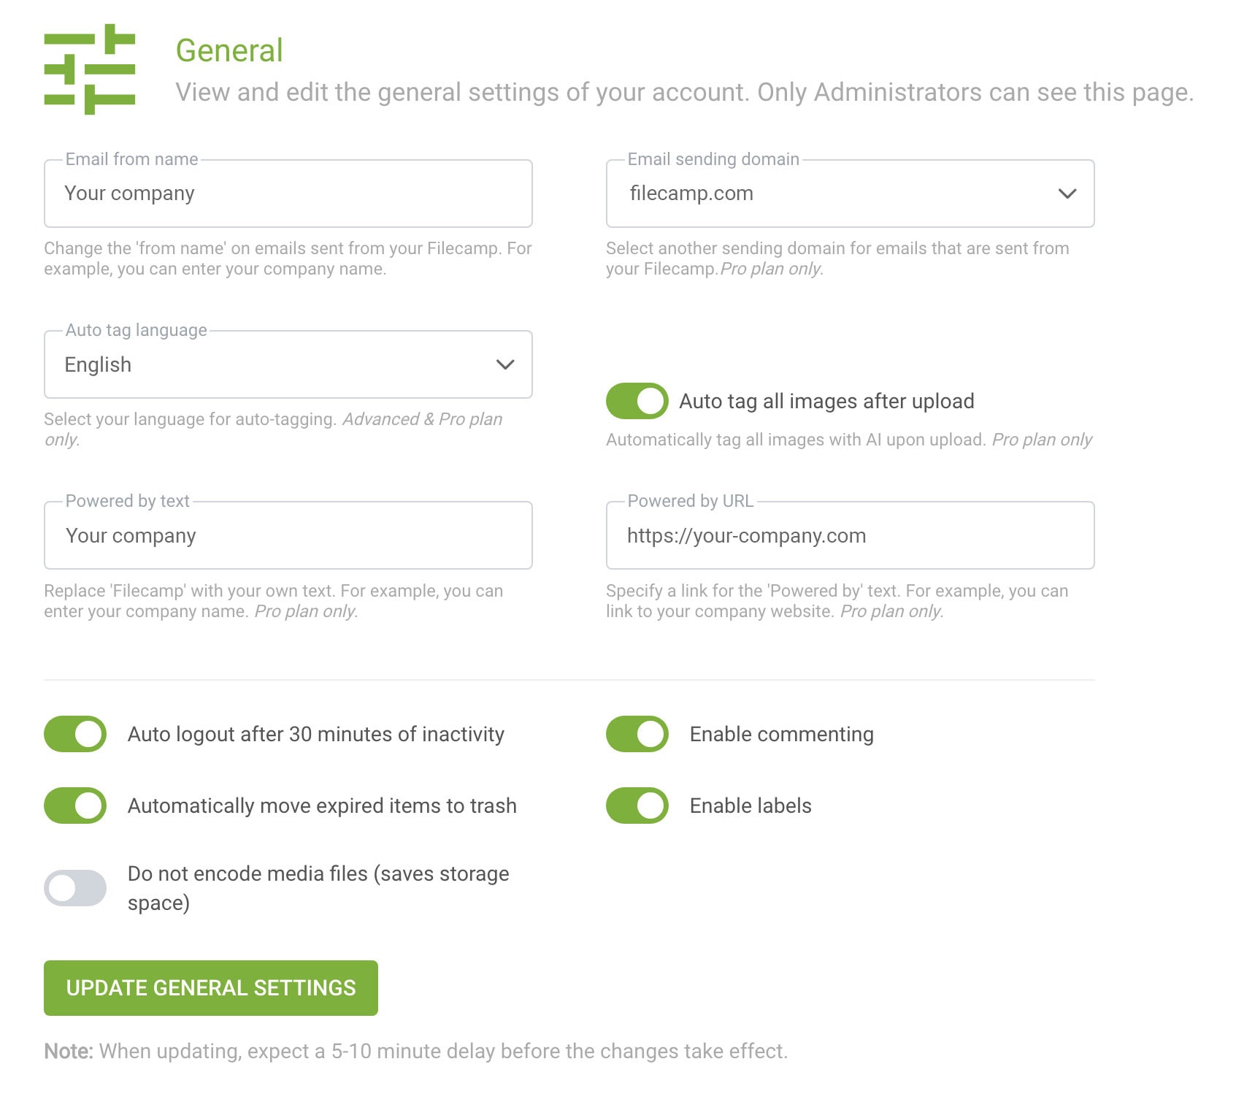Screen dimensions: 1236x1102
Task: Expand the Email sending domain chevron
Action: (1067, 194)
